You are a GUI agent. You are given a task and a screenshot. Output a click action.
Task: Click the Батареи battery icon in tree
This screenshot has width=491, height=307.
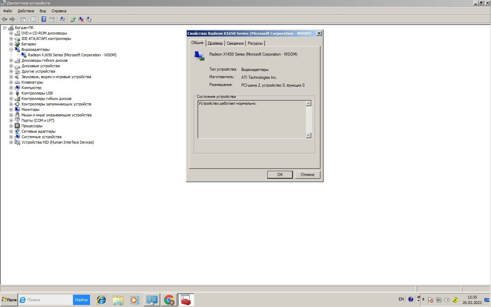(17, 44)
